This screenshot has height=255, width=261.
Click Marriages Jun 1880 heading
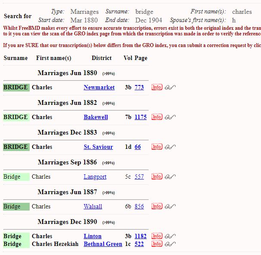pyautogui.click(x=67, y=73)
